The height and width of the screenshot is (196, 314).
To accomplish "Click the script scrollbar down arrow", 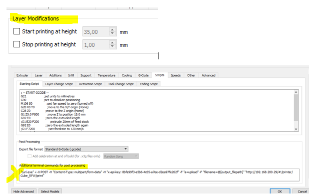I will coord(296,129).
